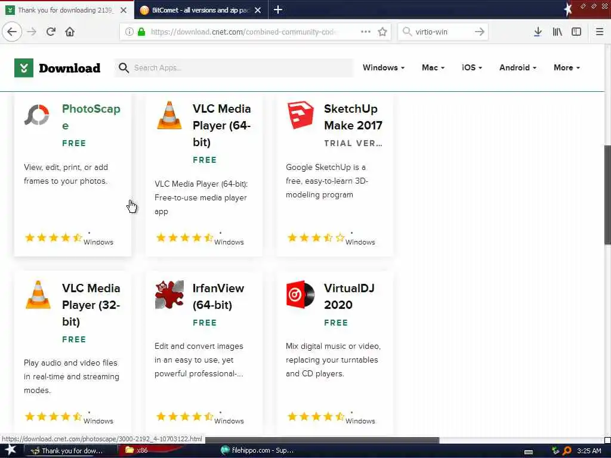Click the horizontal scrollbar at page bottom

322,440
